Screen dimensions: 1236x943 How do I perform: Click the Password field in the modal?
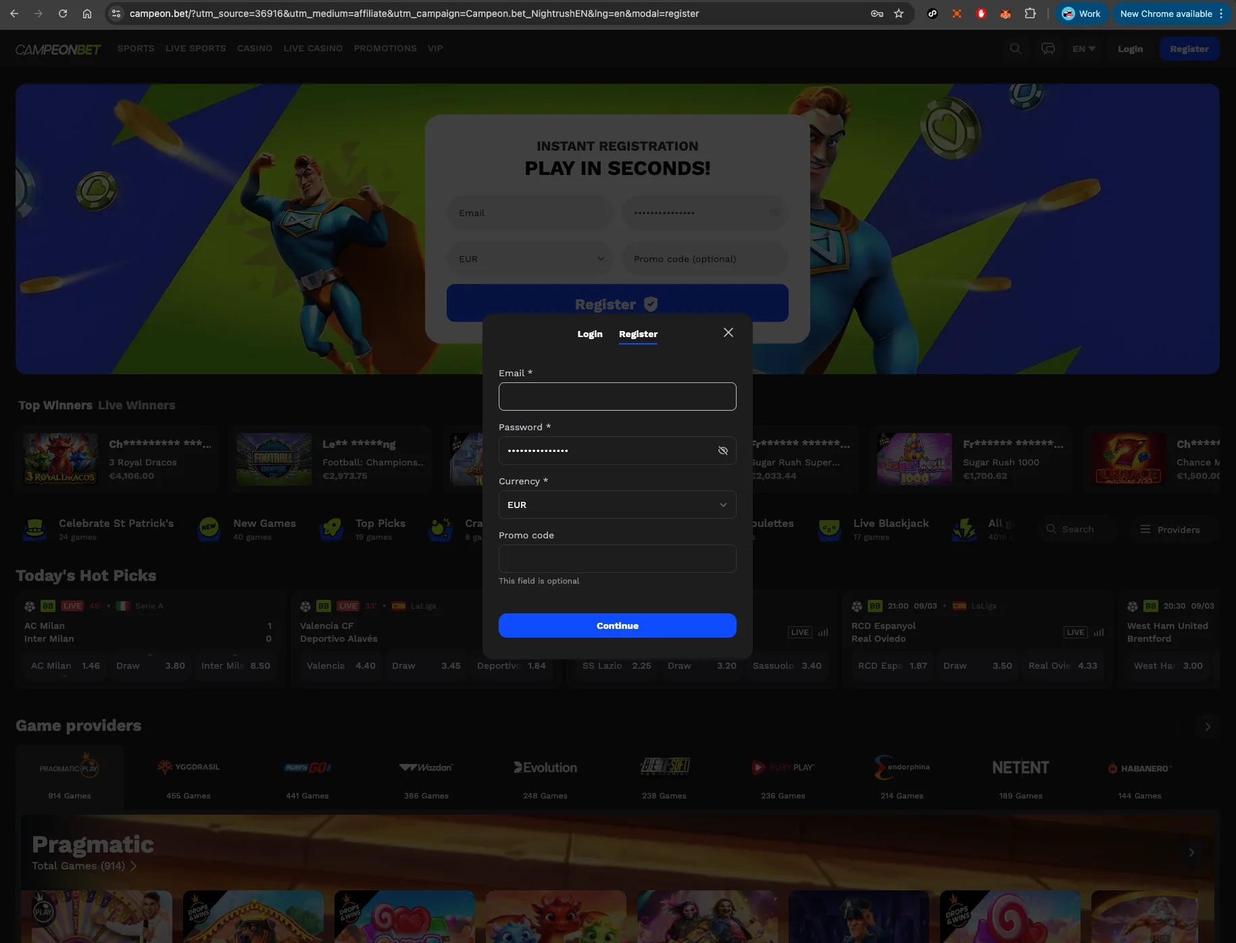point(618,451)
